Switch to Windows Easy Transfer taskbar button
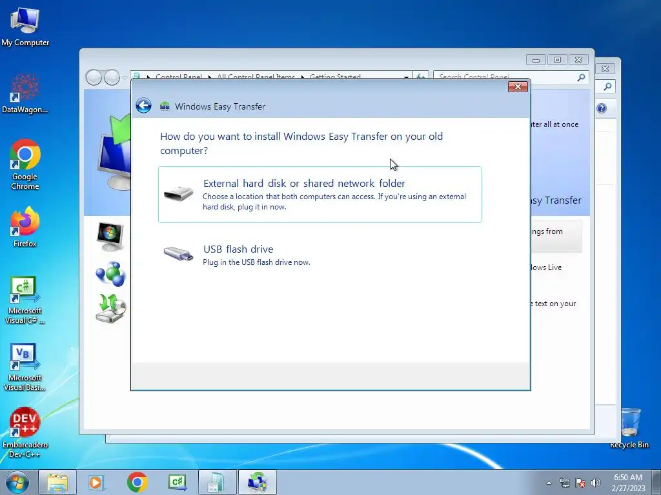Image resolution: width=661 pixels, height=495 pixels. point(258,482)
